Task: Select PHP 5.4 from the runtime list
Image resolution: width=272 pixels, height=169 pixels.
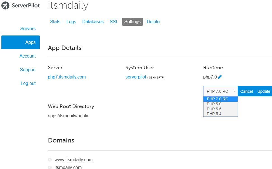Action: click(214, 113)
